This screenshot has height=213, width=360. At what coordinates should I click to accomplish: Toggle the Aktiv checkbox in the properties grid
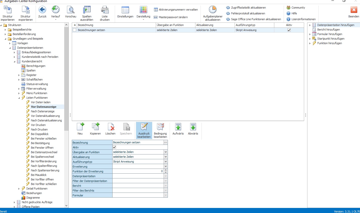(114, 147)
